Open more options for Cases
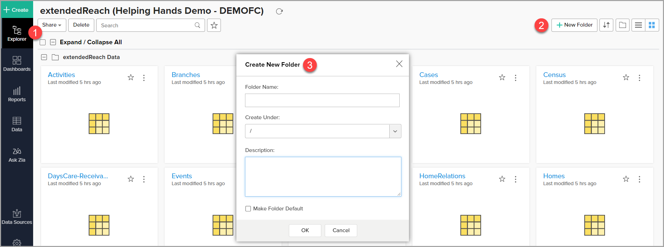 click(516, 78)
